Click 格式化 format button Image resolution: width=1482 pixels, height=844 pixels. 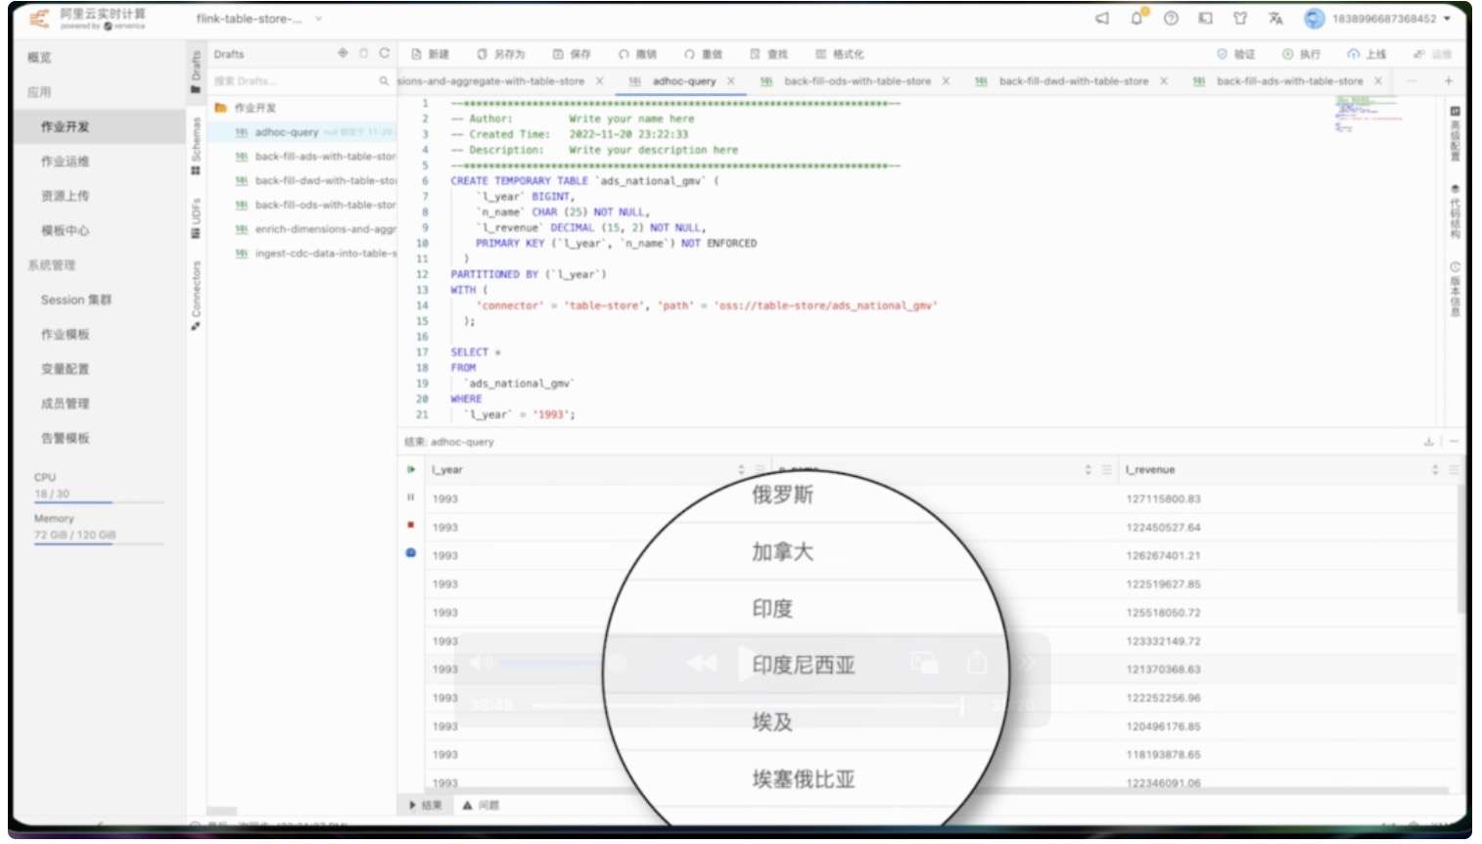840,54
